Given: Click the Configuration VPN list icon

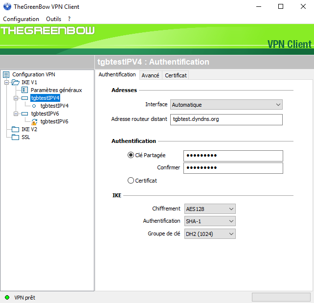Looking at the screenshot, I should [6, 75].
